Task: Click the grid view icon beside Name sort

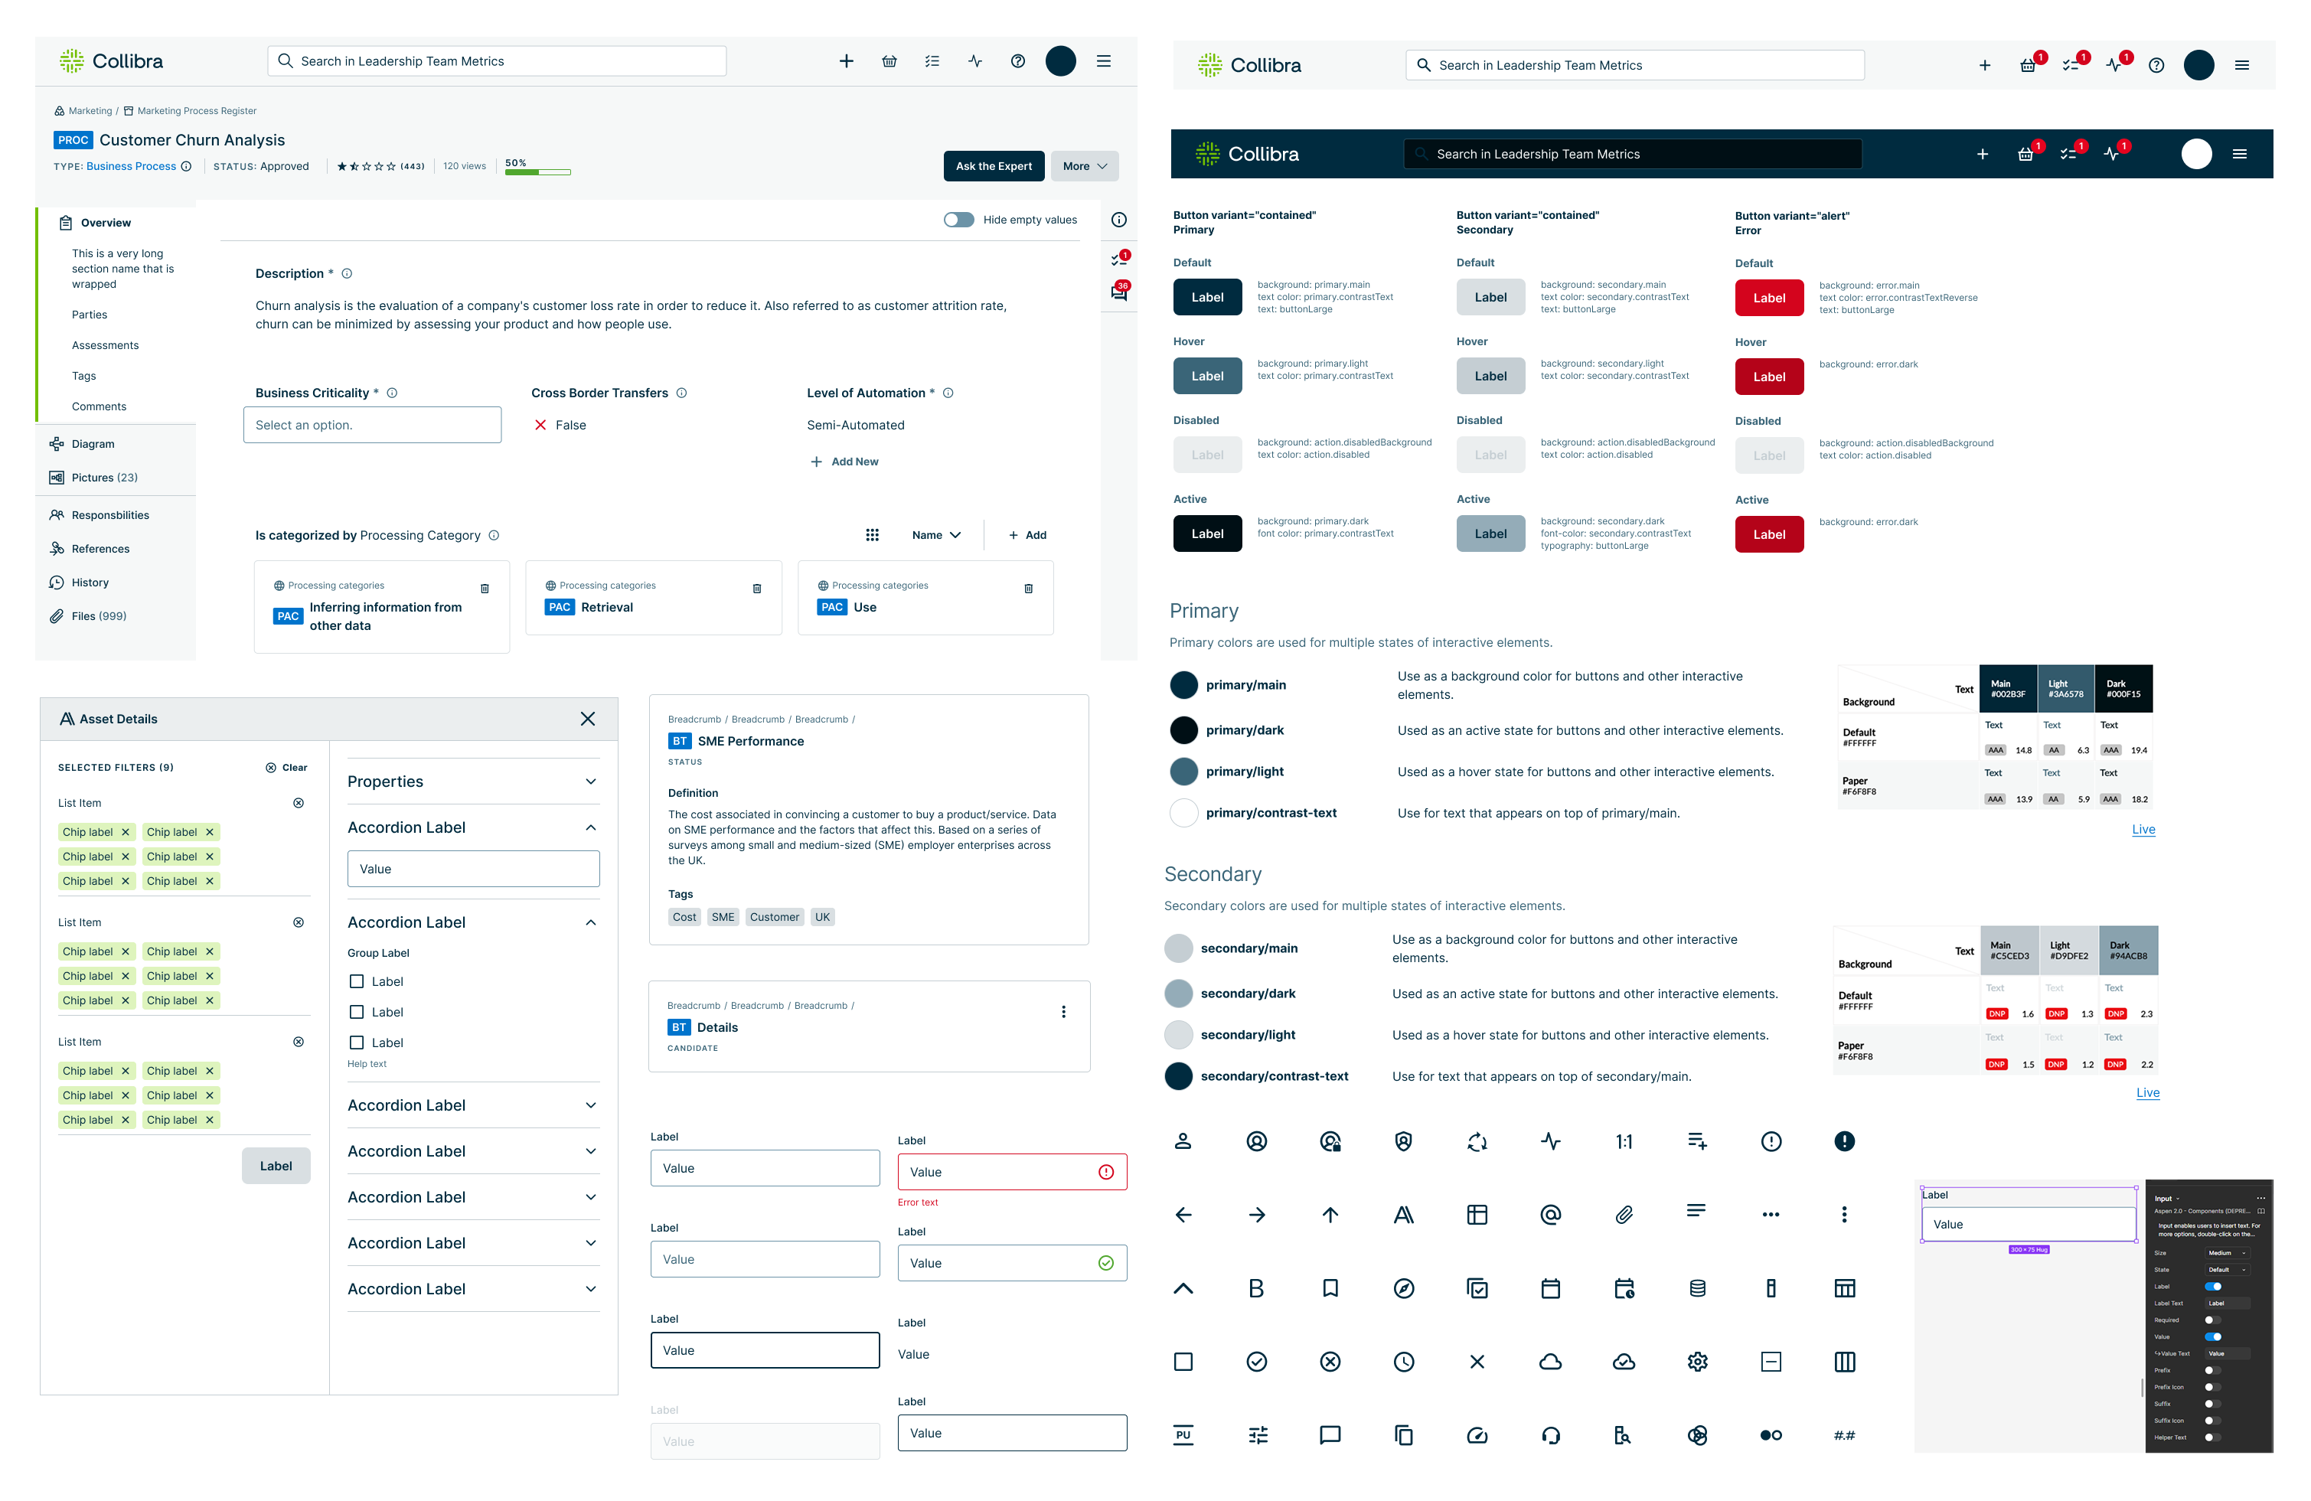Action: [x=872, y=535]
